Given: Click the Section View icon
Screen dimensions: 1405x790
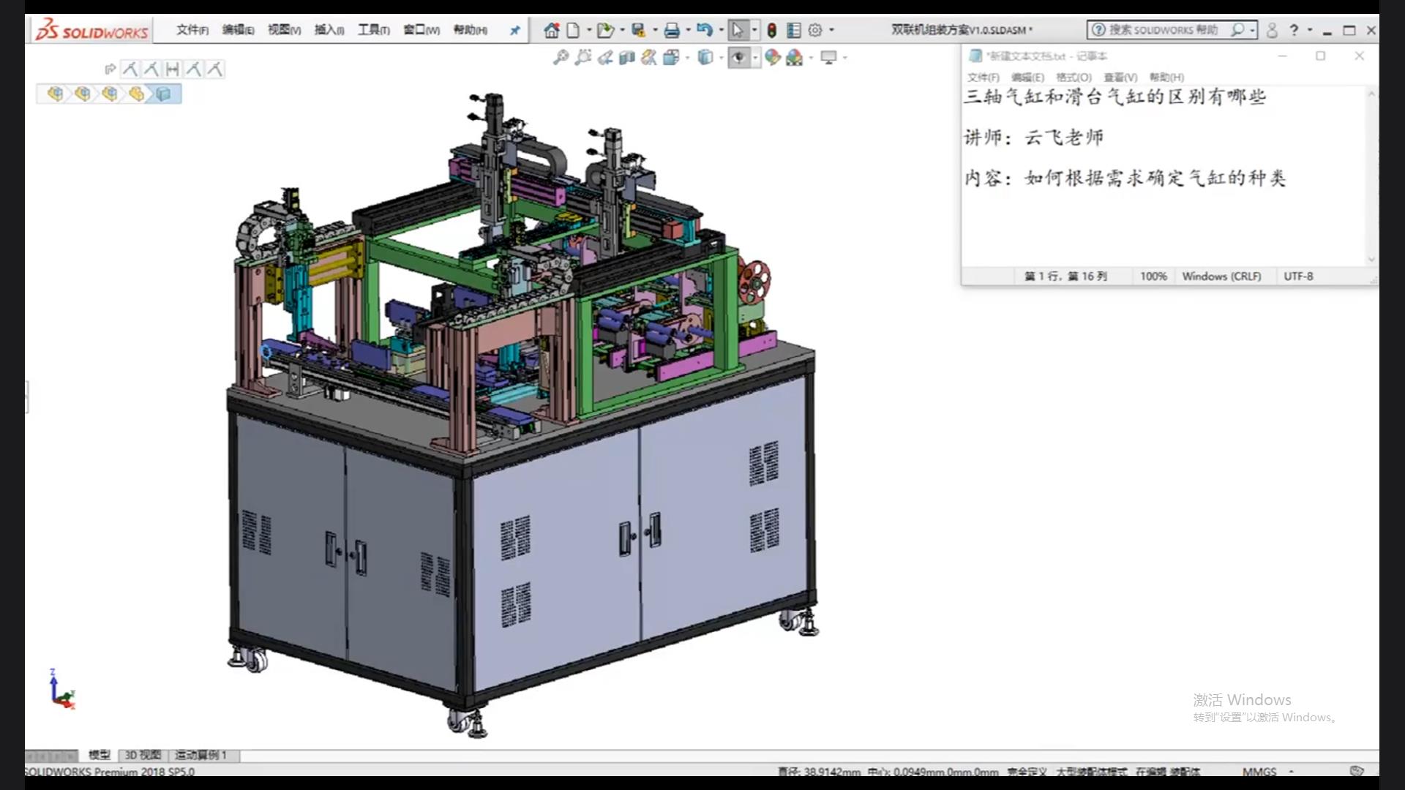Looking at the screenshot, I should [627, 57].
